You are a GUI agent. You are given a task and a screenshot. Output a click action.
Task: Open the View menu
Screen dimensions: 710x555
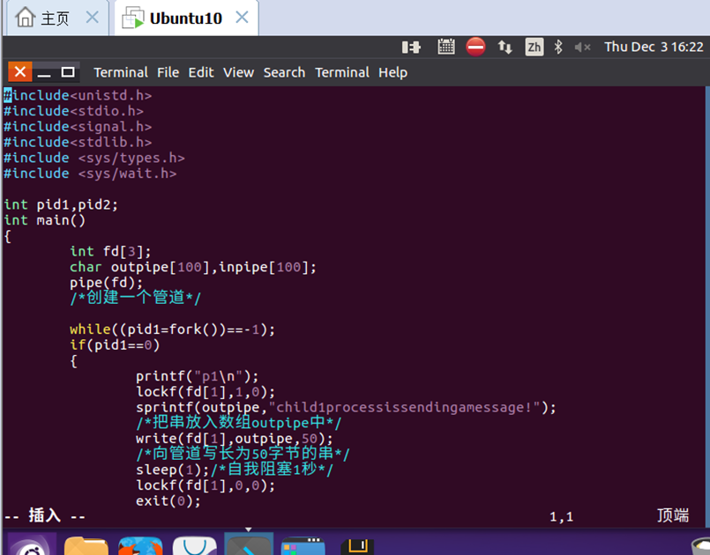tap(239, 72)
